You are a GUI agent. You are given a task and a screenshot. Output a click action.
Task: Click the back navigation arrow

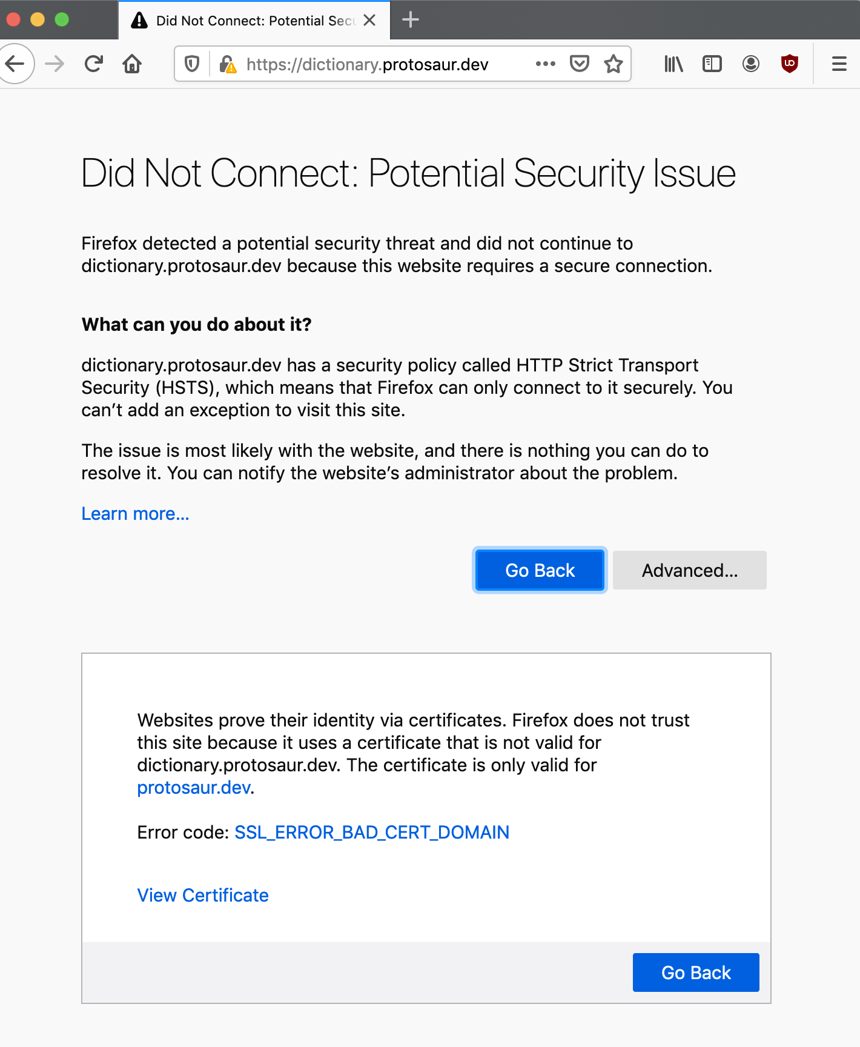point(15,64)
